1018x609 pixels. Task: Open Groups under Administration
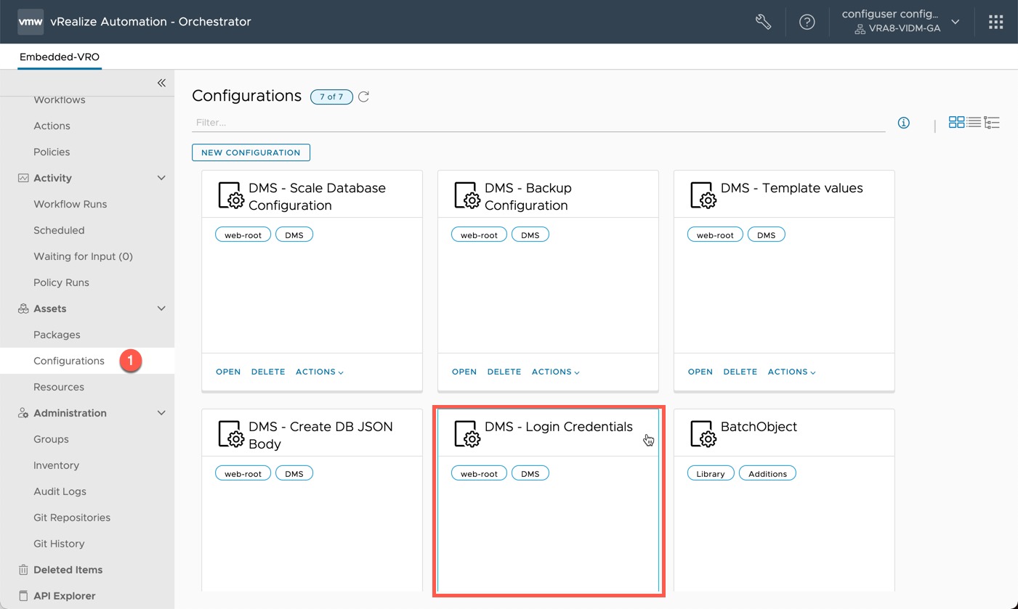tap(51, 439)
